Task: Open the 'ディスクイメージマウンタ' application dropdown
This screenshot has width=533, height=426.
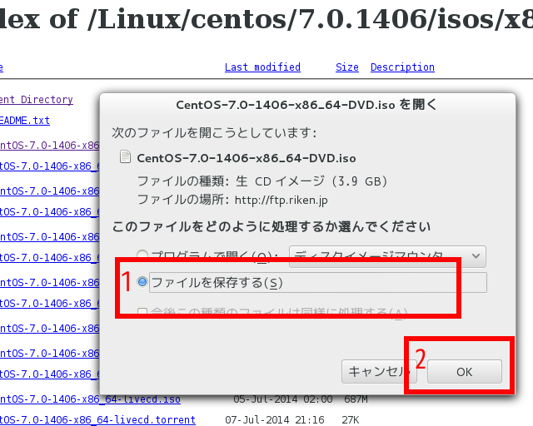Action: click(386, 255)
